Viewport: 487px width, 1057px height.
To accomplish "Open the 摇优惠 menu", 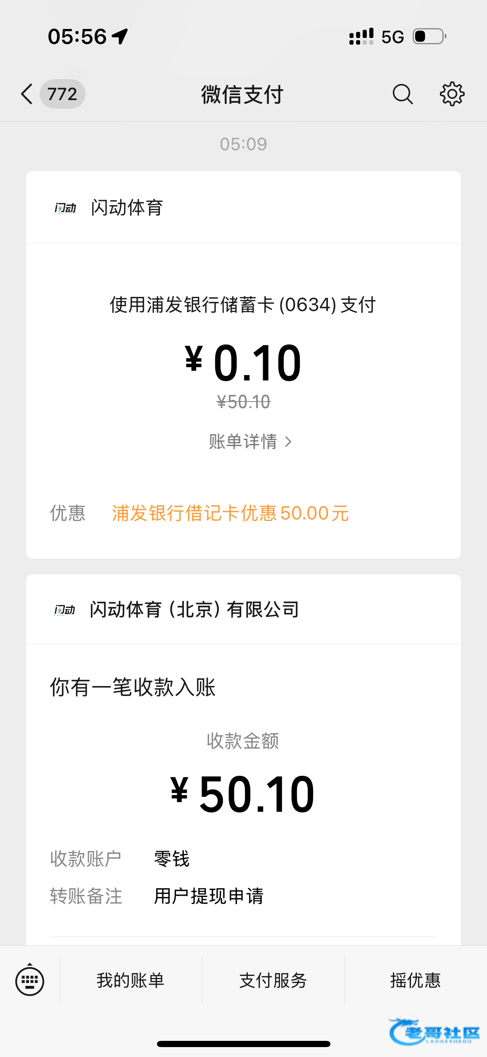I will 416,980.
